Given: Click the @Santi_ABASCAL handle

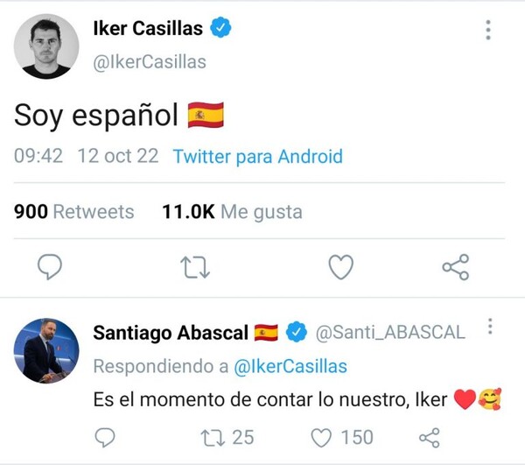Looking at the screenshot, I should pyautogui.click(x=389, y=333).
